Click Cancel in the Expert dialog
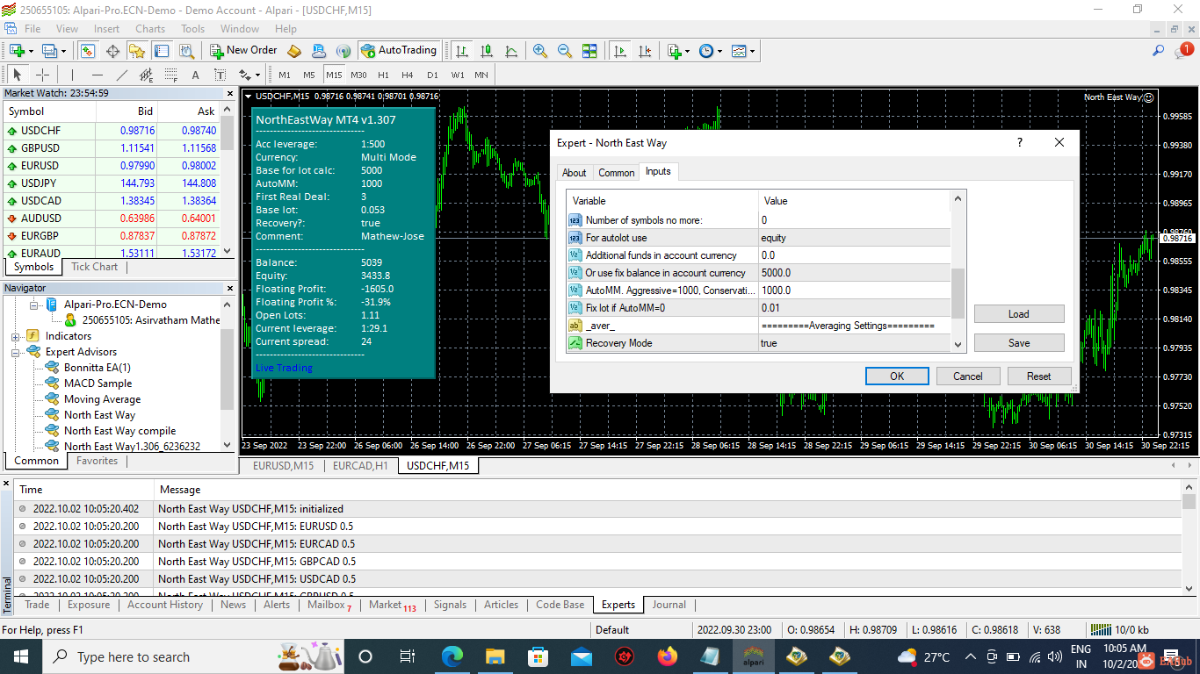 (968, 376)
